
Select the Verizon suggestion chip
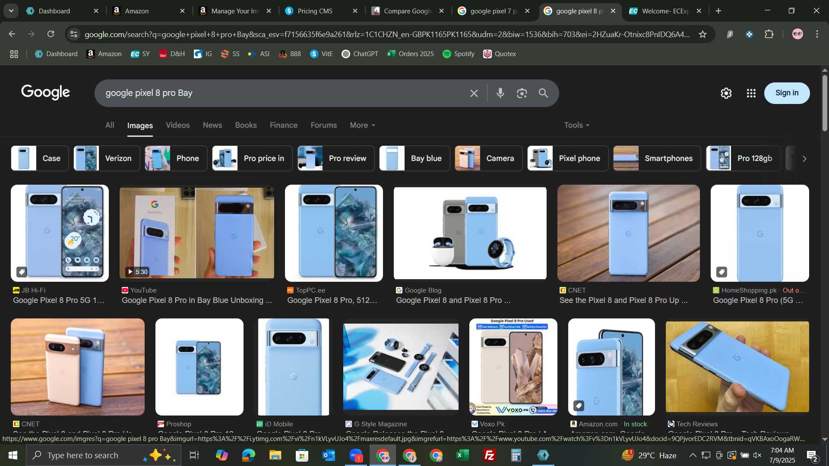click(x=107, y=158)
